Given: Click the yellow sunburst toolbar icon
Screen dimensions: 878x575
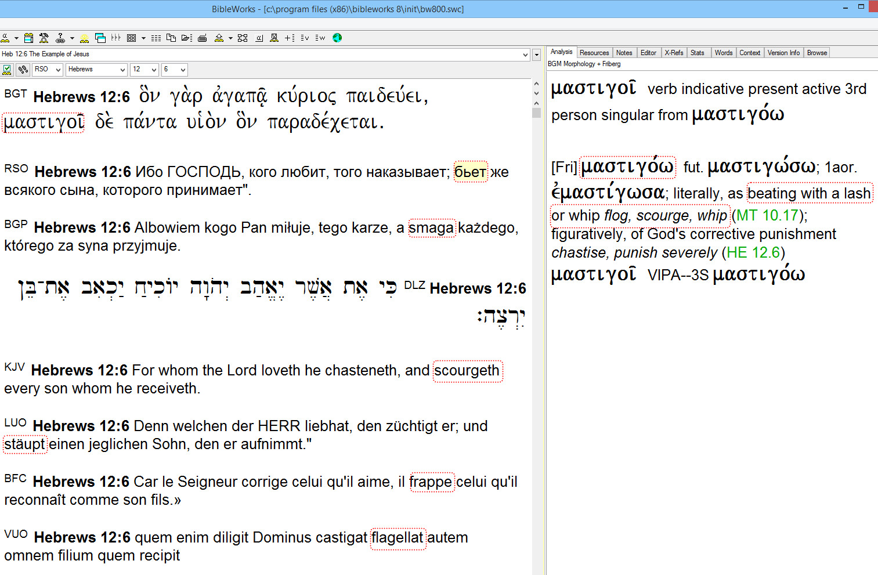Looking at the screenshot, I should (x=85, y=38).
